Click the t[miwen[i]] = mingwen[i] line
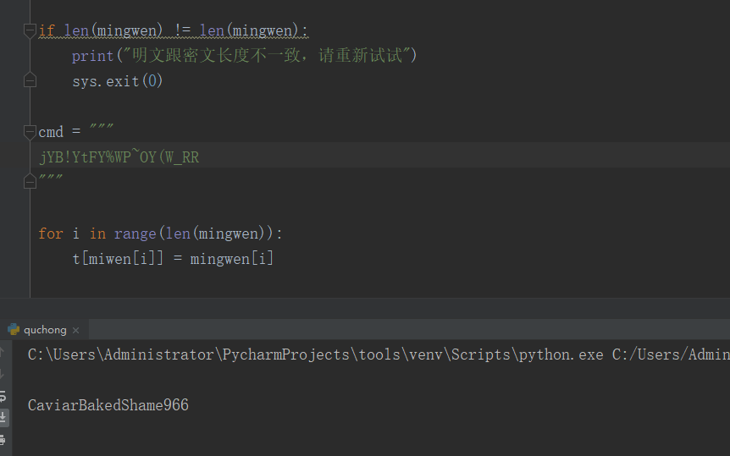730x456 pixels. [x=174, y=258]
